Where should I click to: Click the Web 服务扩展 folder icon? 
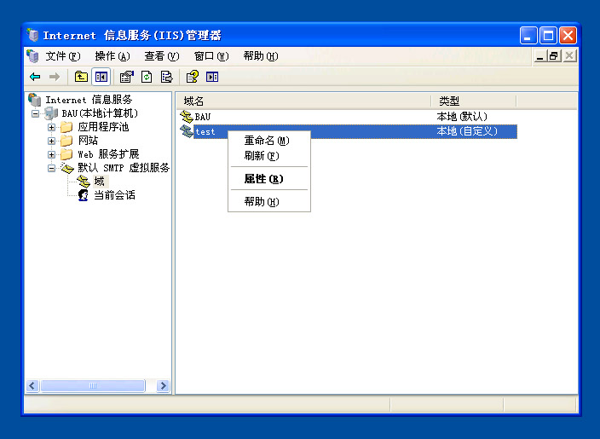coord(66,154)
